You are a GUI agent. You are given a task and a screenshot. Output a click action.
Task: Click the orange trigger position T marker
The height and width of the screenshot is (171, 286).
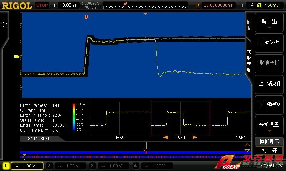click(86, 17)
